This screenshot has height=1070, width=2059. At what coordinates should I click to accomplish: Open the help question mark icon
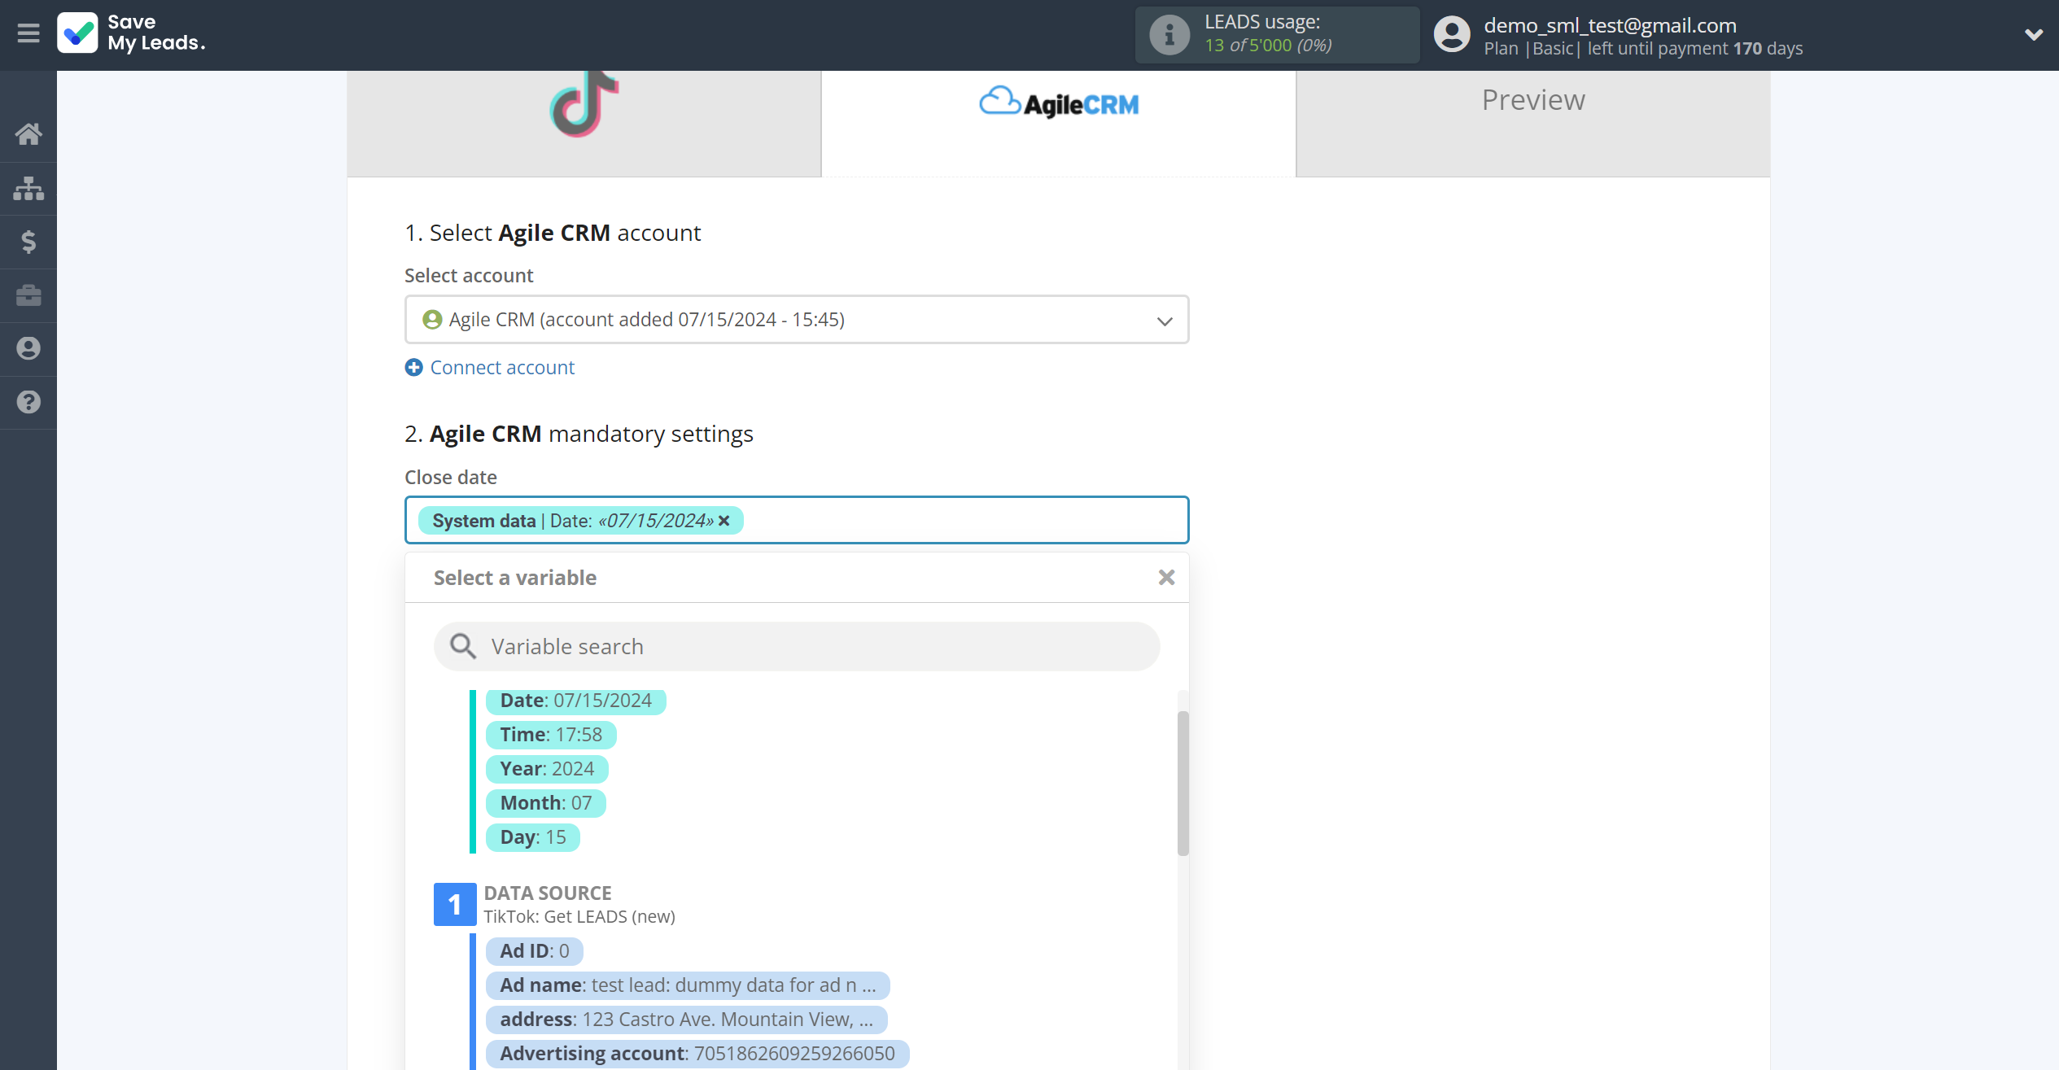(28, 402)
